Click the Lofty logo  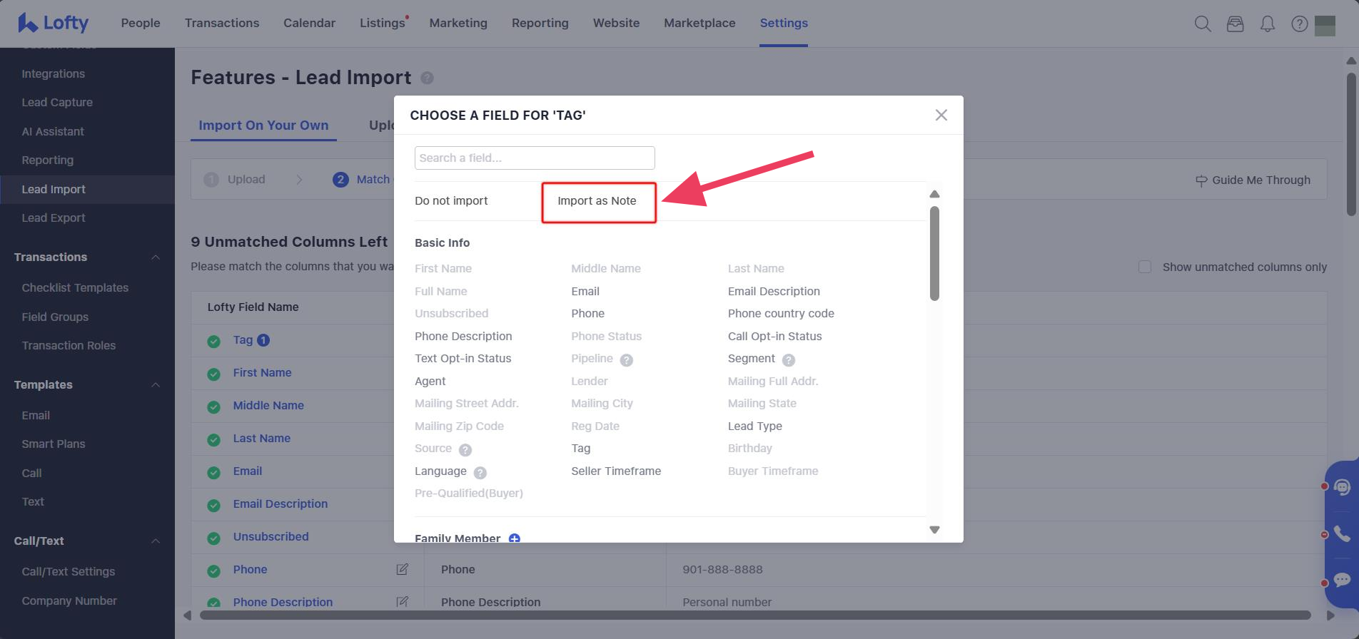click(54, 23)
